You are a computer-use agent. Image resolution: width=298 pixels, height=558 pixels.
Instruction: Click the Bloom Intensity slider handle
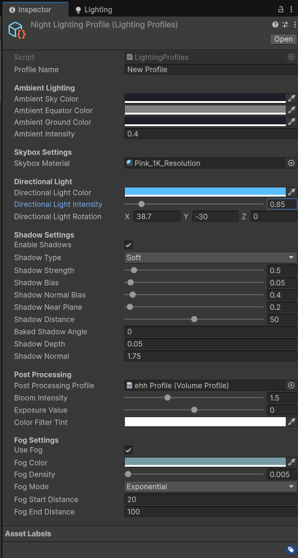(168, 398)
